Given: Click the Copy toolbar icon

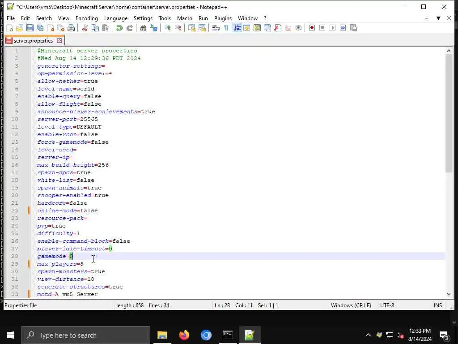Looking at the screenshot, I should [x=95, y=28].
